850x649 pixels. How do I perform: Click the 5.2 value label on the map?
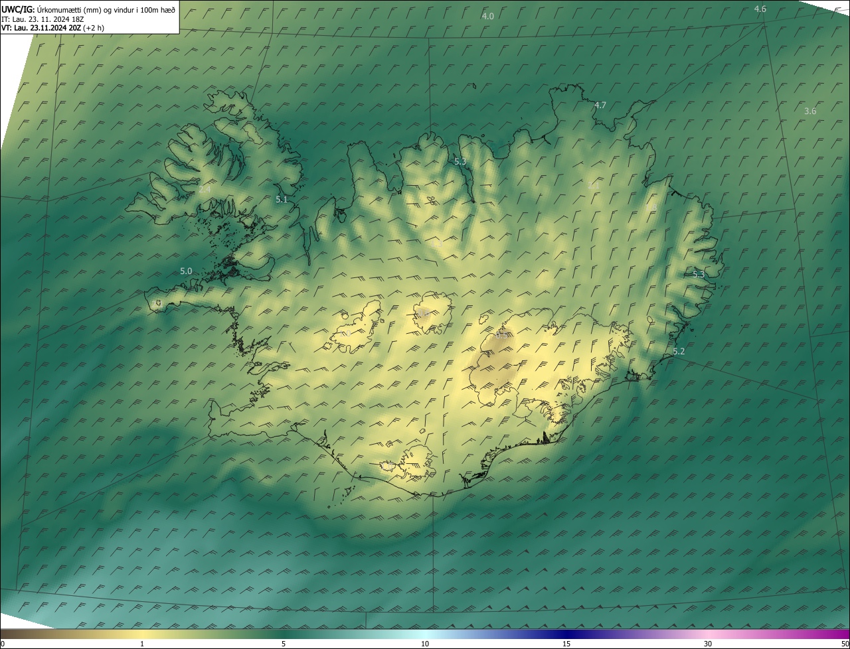[x=679, y=351]
